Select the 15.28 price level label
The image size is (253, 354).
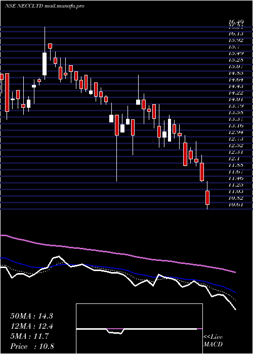tap(236, 60)
